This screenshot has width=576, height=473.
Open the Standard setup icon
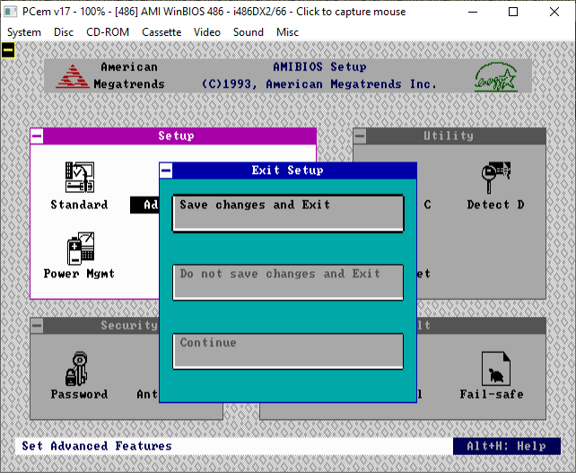tap(80, 177)
